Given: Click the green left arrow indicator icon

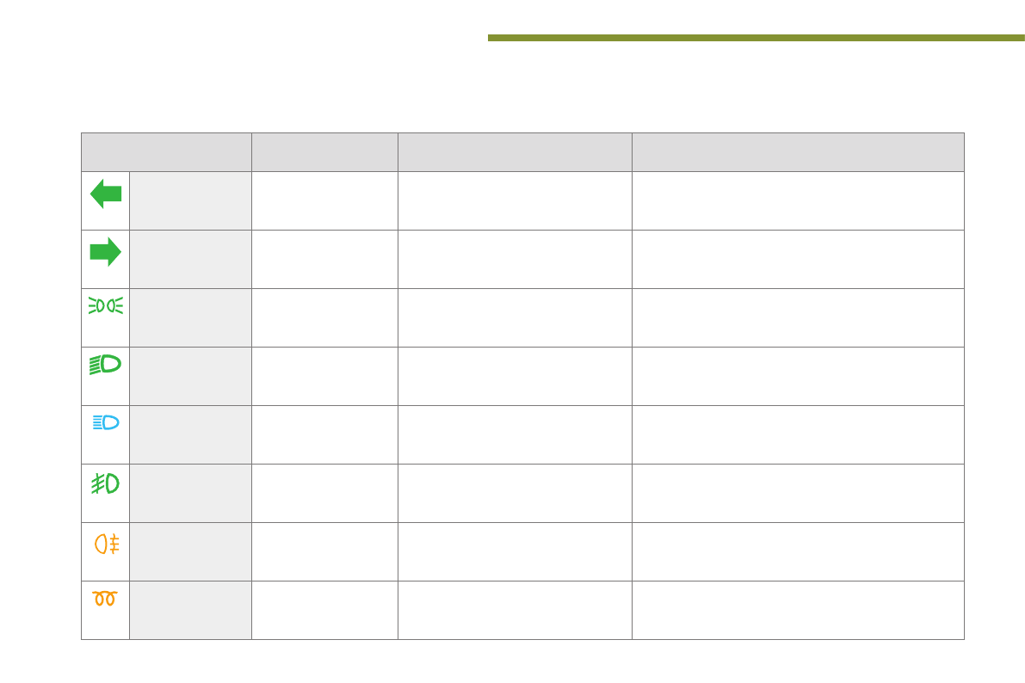Looking at the screenshot, I should [x=106, y=194].
